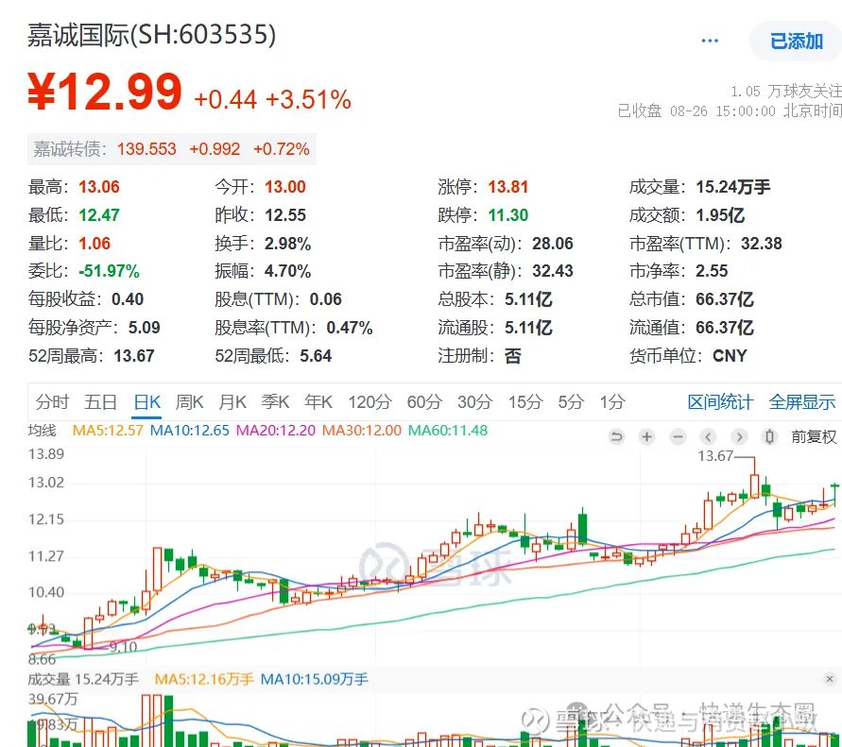Select the 年K chart tab

318,401
